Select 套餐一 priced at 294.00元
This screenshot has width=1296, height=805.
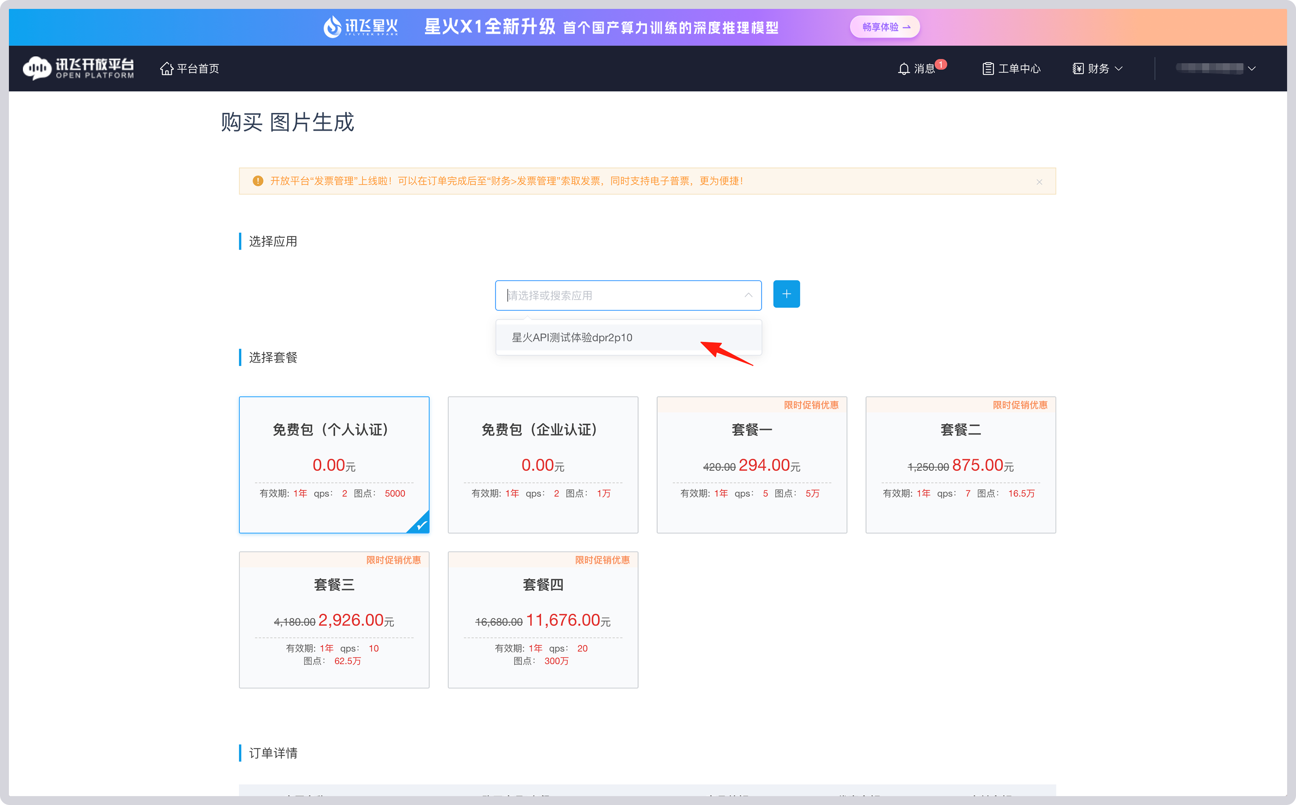751,465
